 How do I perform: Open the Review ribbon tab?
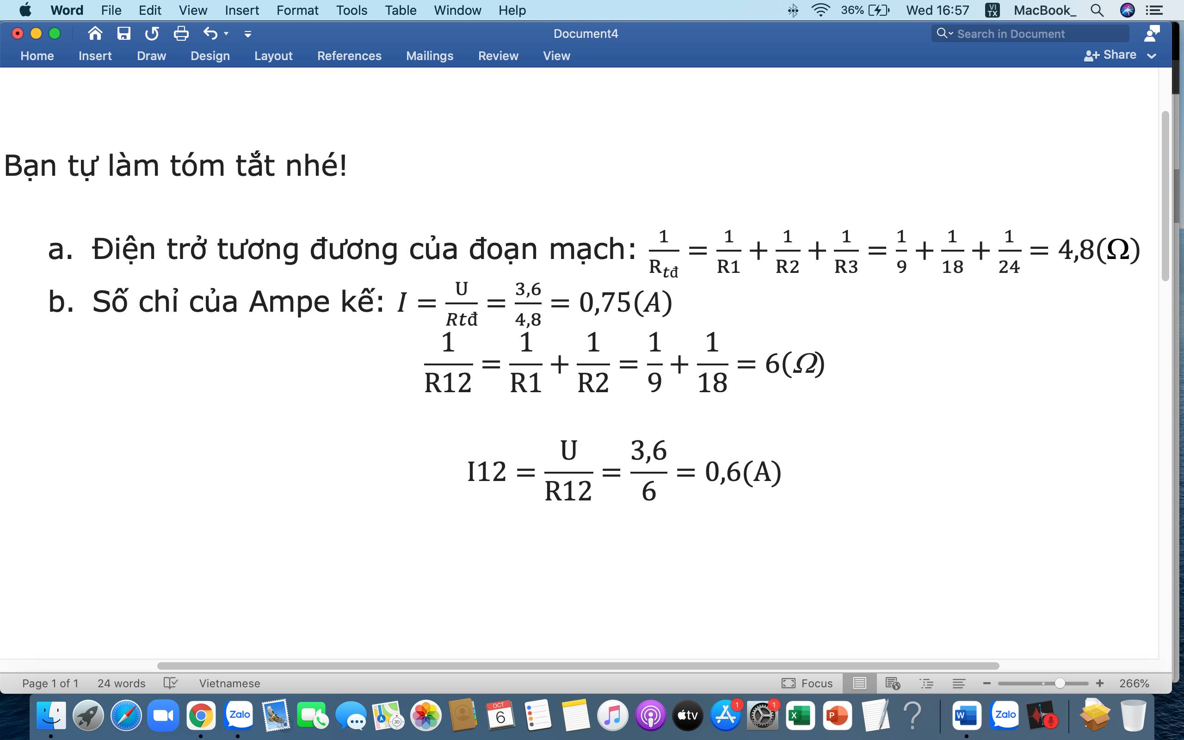pos(498,56)
